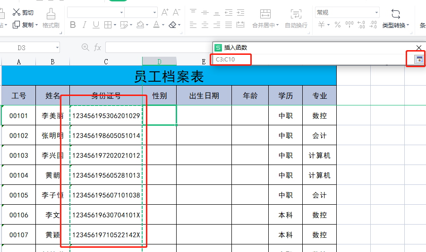Select column D header
The width and height of the screenshot is (426, 252).
160,62
